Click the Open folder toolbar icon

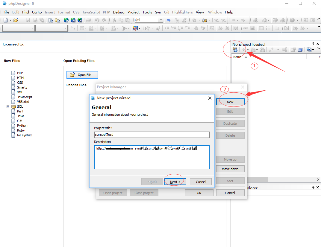16,20
